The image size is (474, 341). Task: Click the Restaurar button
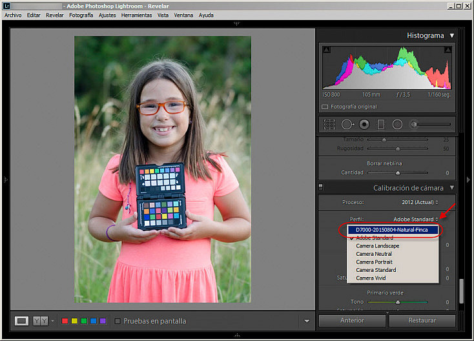(x=422, y=320)
